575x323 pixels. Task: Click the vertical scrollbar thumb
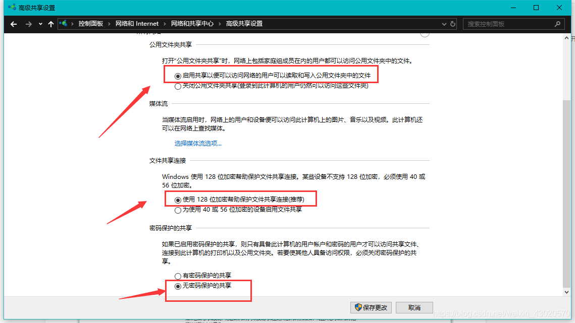(x=566, y=193)
